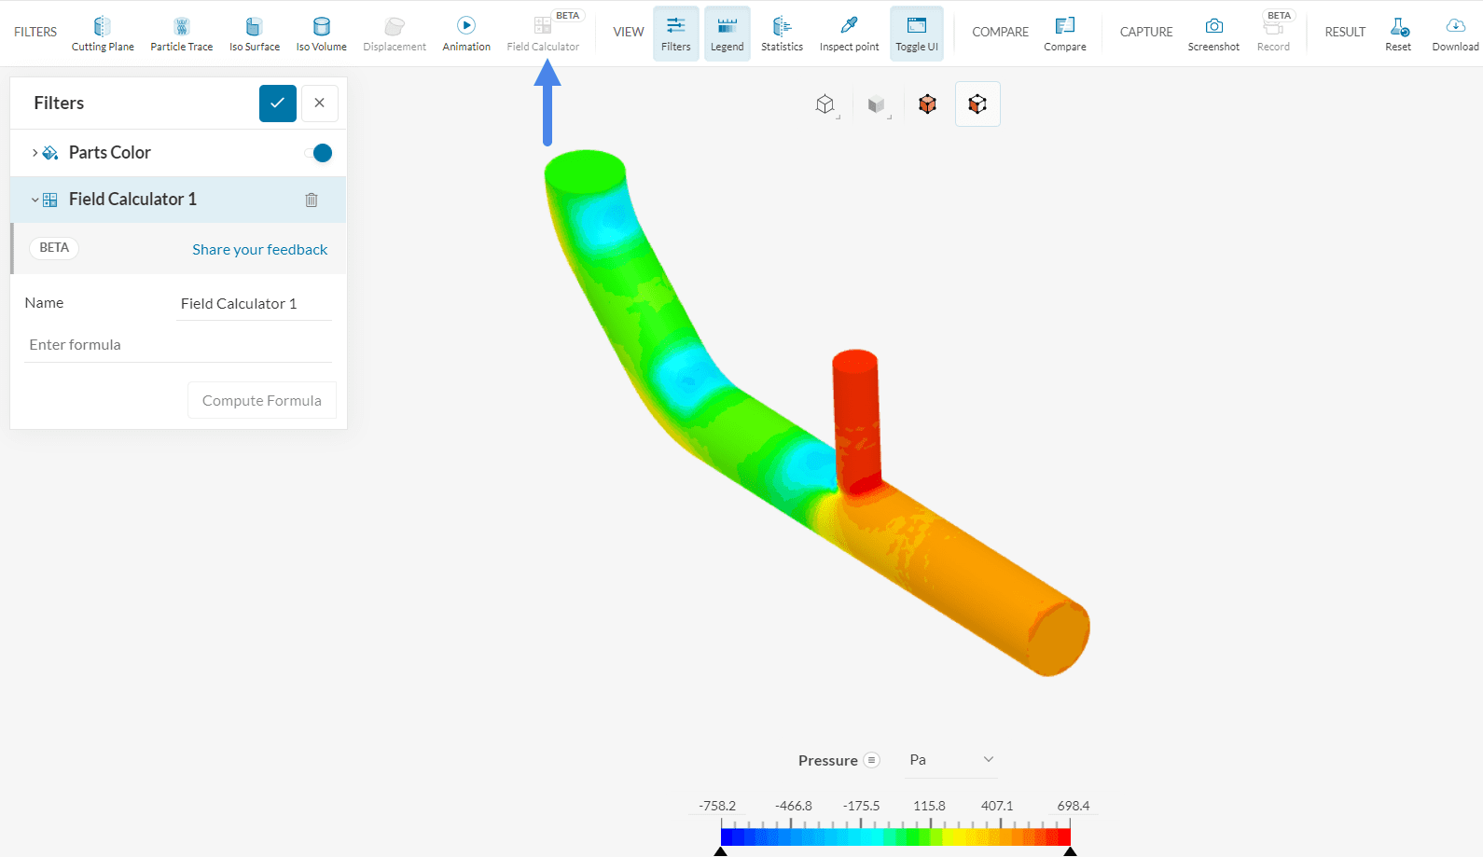Screen dimensions: 1483x857
Task: Open the Filters view panel button
Action: [x=675, y=34]
